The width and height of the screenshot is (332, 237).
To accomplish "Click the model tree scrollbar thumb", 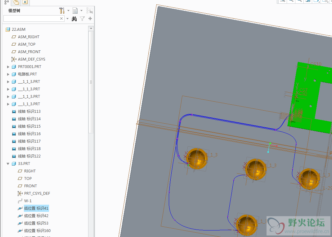I will pyautogui.click(x=91, y=82).
